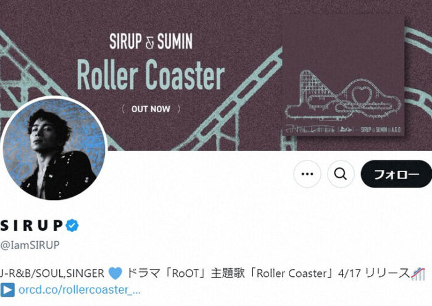Click the OUT NOW label in the banner
The width and height of the screenshot is (432, 306).
coord(151,109)
